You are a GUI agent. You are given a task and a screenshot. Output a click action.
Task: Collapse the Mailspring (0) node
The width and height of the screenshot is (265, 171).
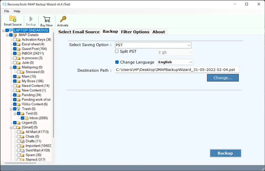(x=11, y=68)
